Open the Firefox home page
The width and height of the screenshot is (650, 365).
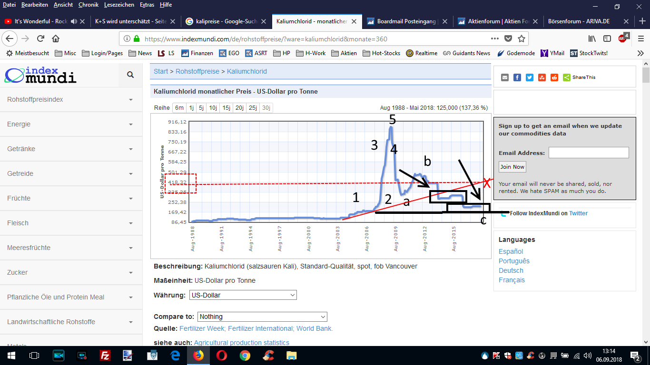56,38
